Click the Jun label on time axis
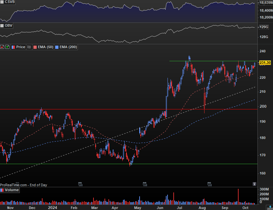The image size is (273, 210). (x=160, y=208)
